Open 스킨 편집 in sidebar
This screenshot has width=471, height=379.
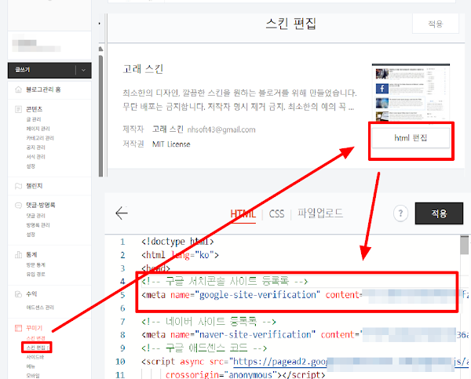click(x=36, y=348)
